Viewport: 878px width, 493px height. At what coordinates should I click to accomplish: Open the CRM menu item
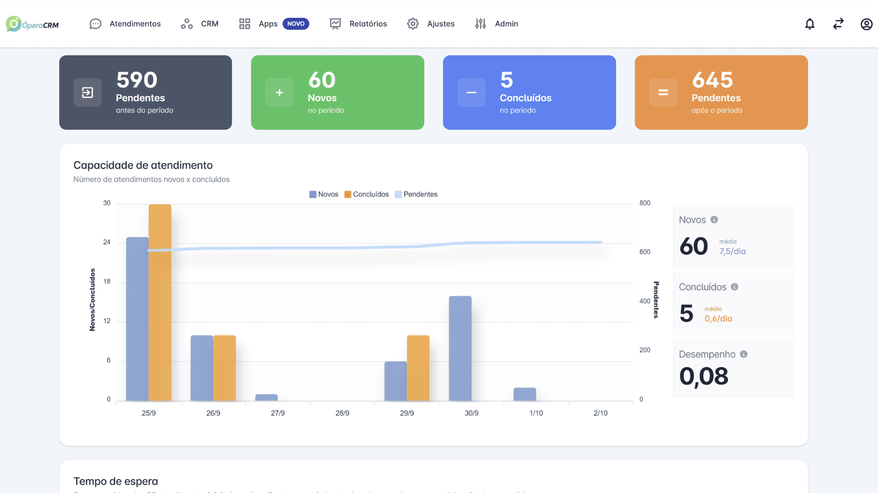coord(210,24)
